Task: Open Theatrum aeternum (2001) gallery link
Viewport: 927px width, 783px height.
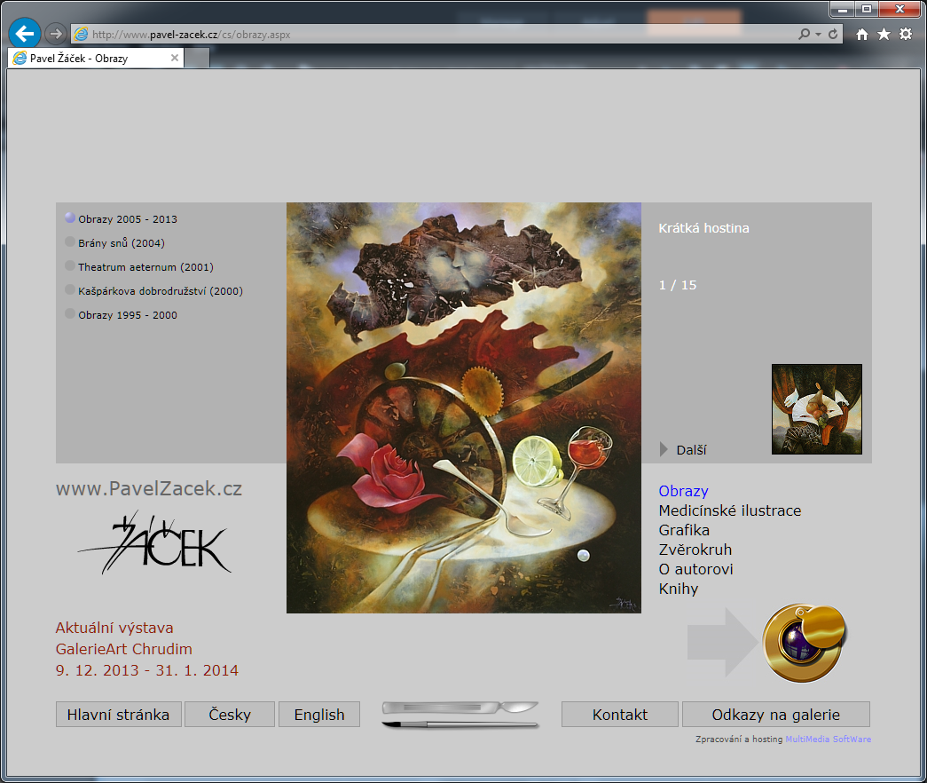Action: pos(145,267)
